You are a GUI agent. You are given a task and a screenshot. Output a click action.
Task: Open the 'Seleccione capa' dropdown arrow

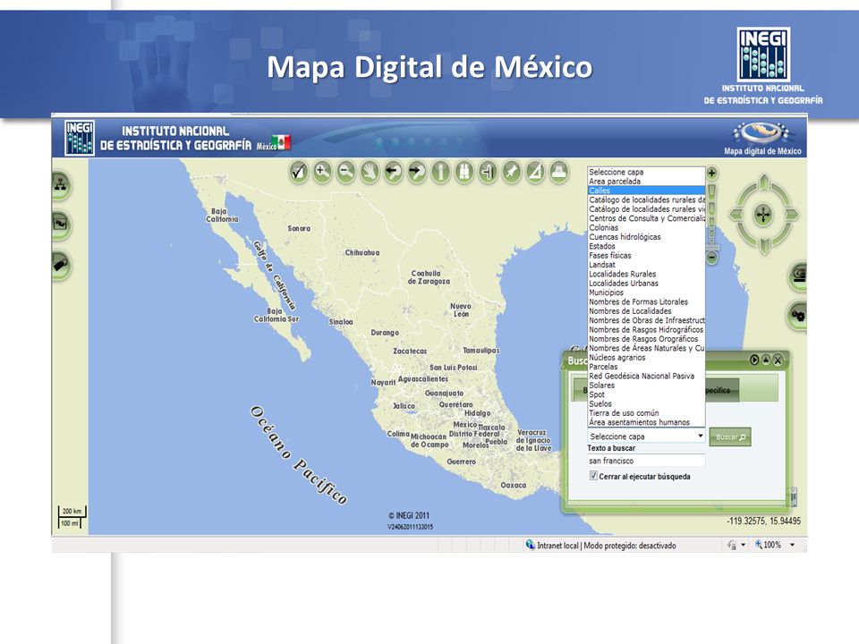coord(700,436)
